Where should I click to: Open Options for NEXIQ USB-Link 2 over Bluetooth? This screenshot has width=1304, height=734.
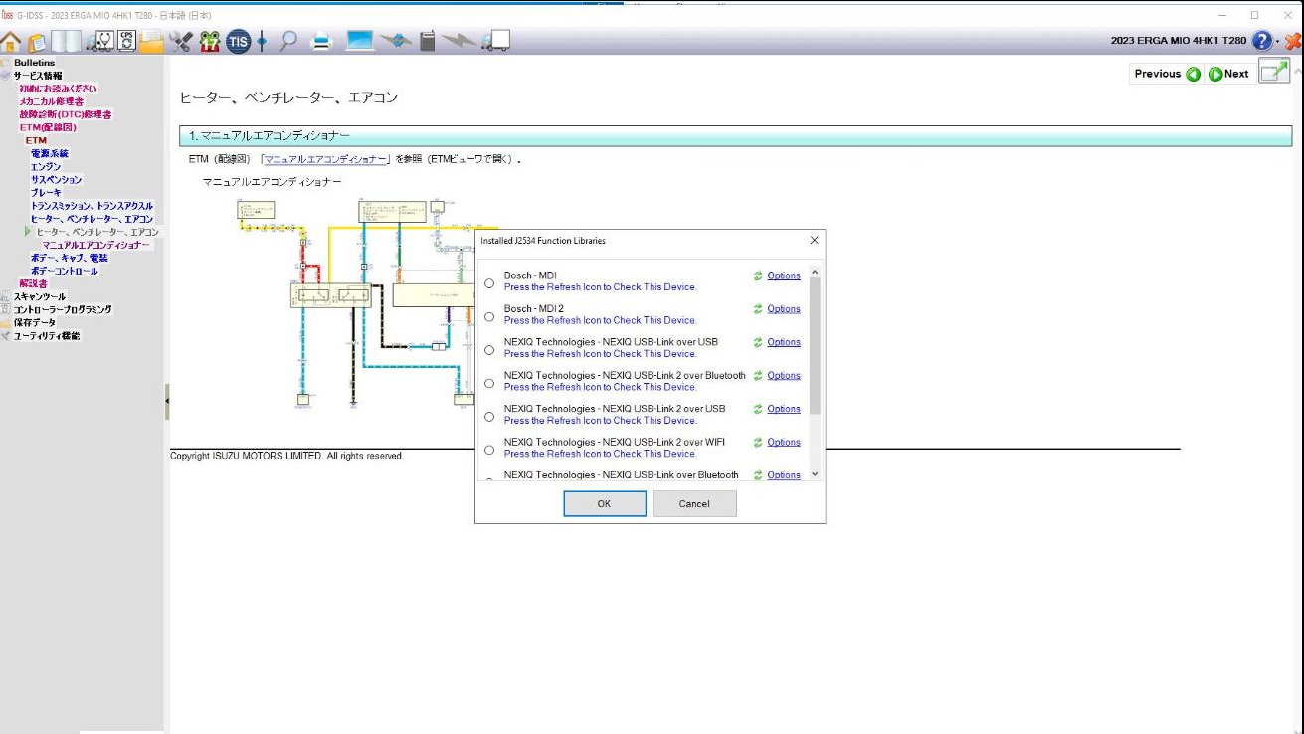point(784,375)
